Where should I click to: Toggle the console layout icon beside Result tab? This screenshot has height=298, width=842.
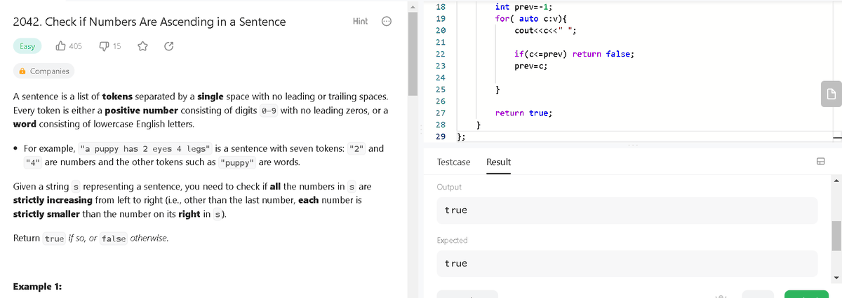(820, 162)
